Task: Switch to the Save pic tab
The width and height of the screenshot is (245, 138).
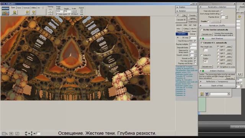Action: [x=26, y=8]
